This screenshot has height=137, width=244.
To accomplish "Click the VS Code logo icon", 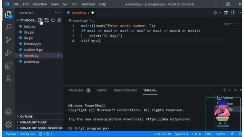I will (7, 4).
